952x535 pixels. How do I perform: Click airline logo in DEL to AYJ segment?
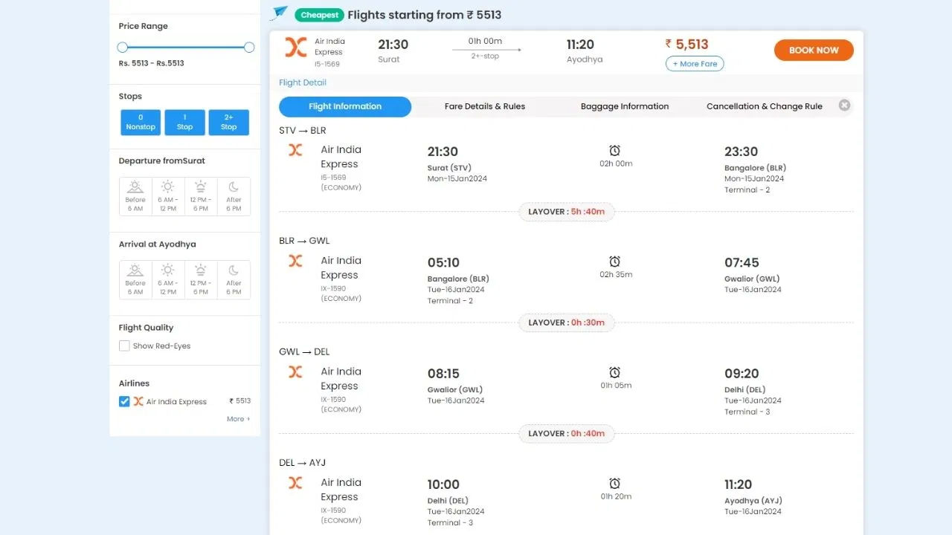[x=295, y=482]
